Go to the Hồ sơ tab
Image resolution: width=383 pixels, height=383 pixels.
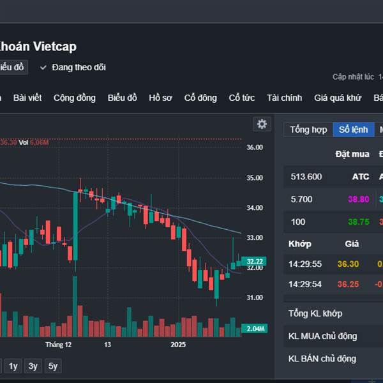pyautogui.click(x=160, y=98)
